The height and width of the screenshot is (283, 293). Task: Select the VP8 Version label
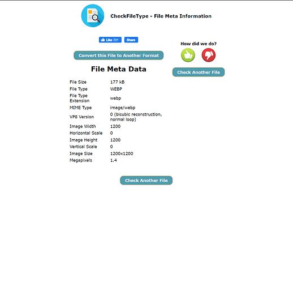point(81,117)
